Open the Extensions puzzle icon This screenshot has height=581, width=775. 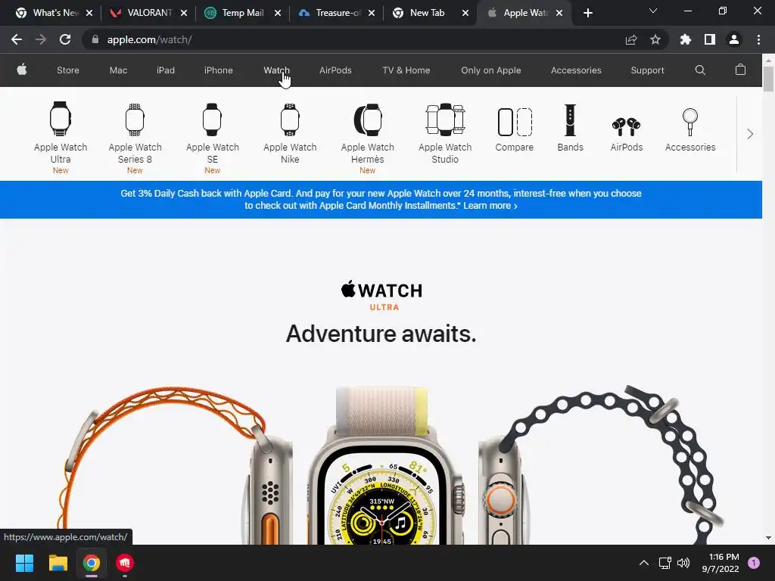coord(685,39)
